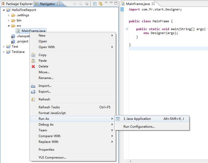Select the HelloFineReport project node
Screen dimensions: 208x163
click(x=24, y=10)
